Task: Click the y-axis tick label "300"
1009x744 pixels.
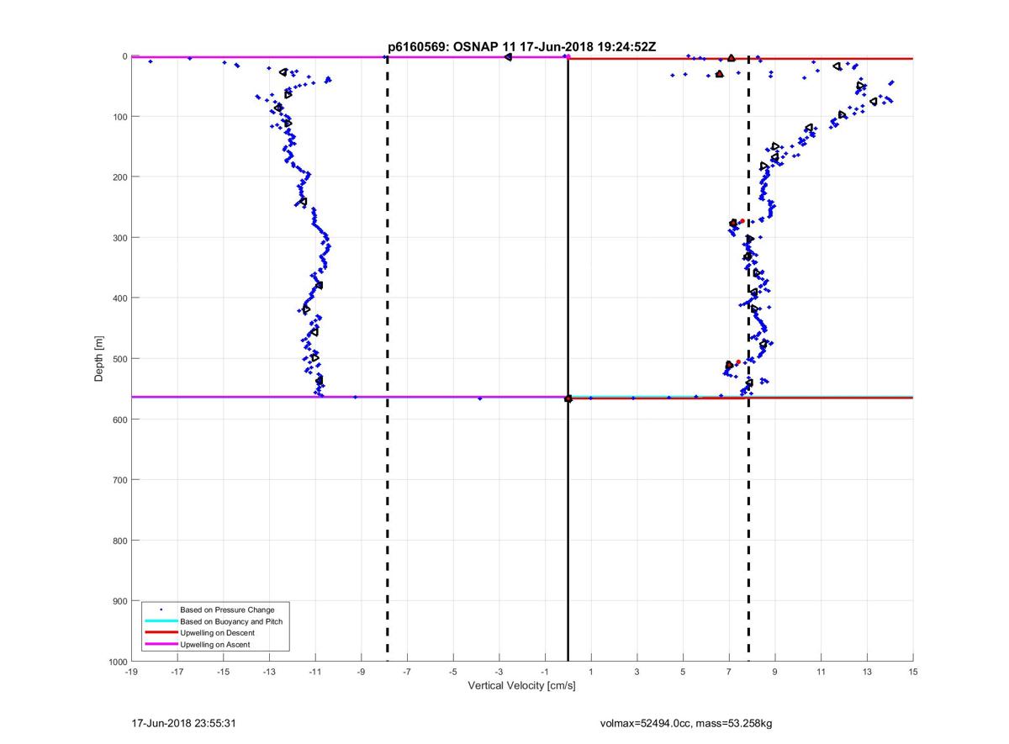Action: 119,238
